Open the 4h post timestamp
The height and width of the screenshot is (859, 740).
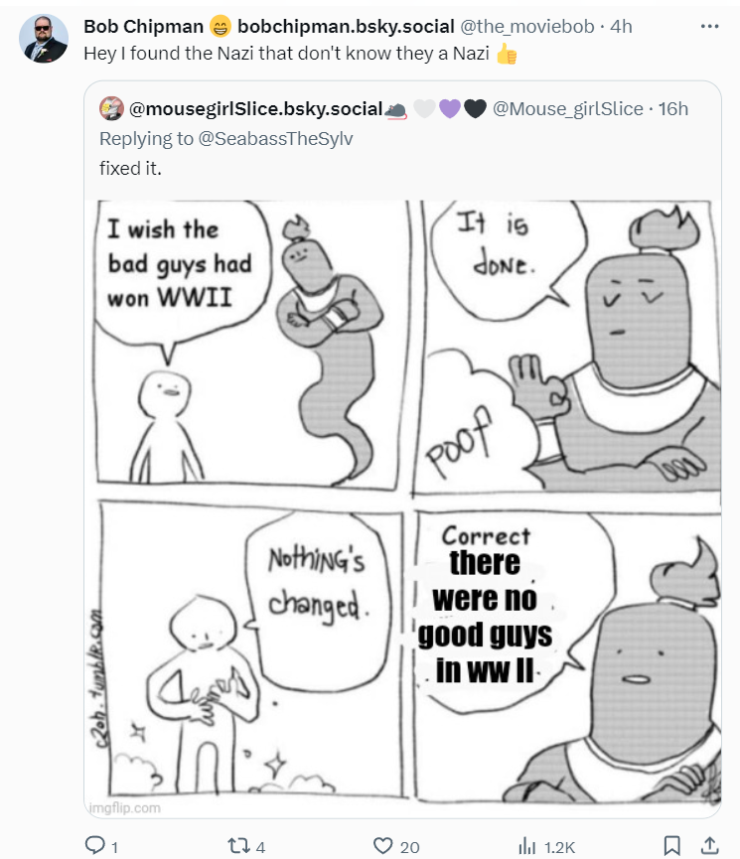click(621, 26)
